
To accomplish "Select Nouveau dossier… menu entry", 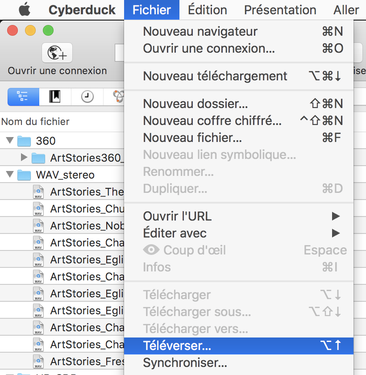I will 195,104.
